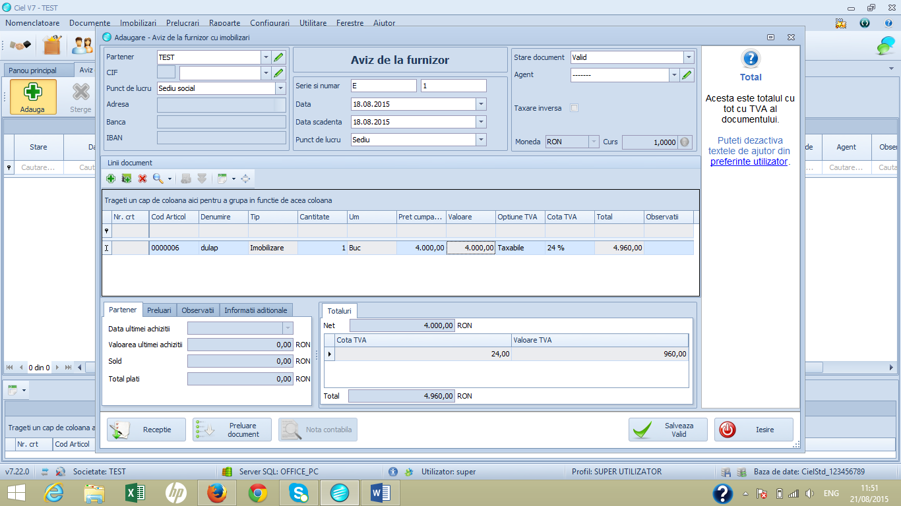Click the volume speaker tray icon
This screenshot has width=901, height=506.
(810, 493)
